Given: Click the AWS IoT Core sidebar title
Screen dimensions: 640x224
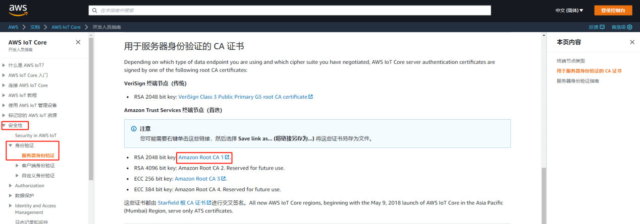Looking at the screenshot, I should (27, 42).
